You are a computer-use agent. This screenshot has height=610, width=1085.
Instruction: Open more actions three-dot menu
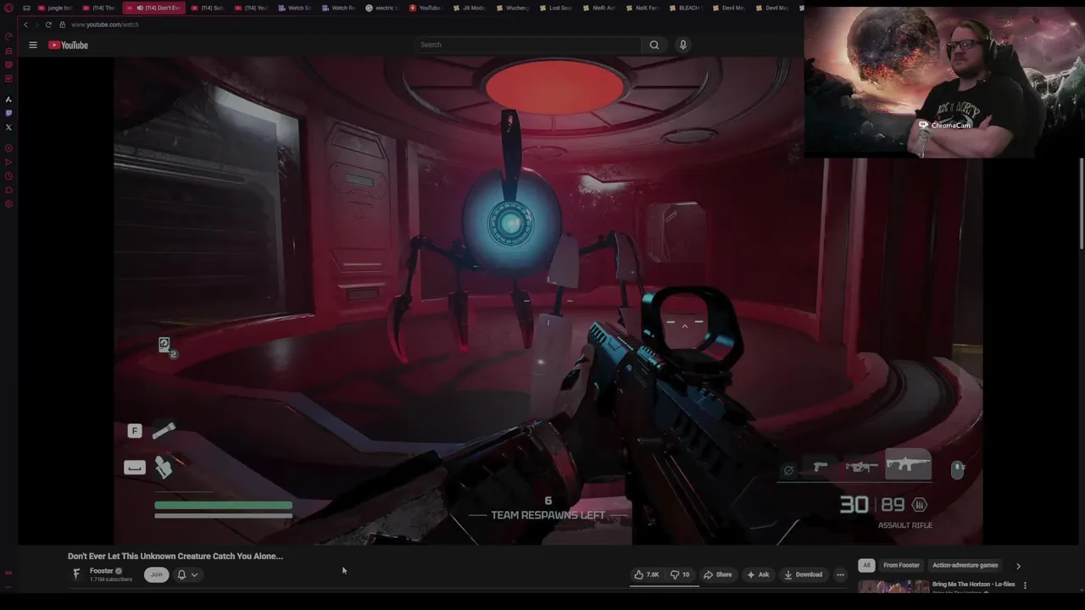[840, 574]
